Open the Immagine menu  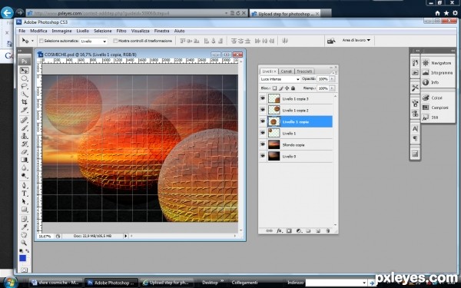point(61,31)
